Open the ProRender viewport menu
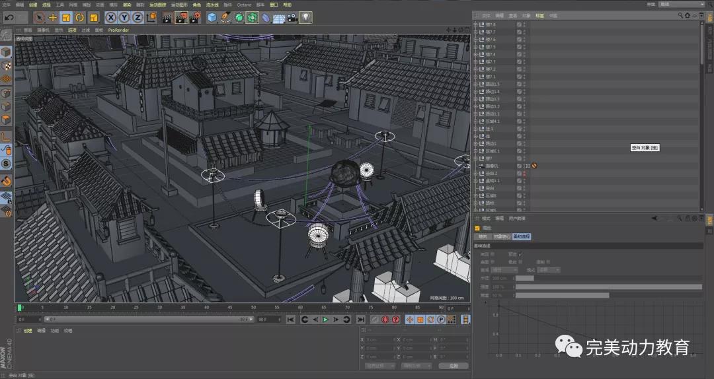This screenshot has height=379, width=714. [x=119, y=30]
